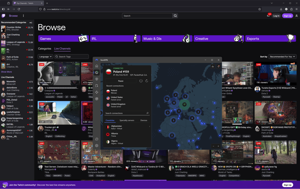The image size is (300, 189).
Task: Click Browse in Twitch top navigation
Action: tap(13, 16)
